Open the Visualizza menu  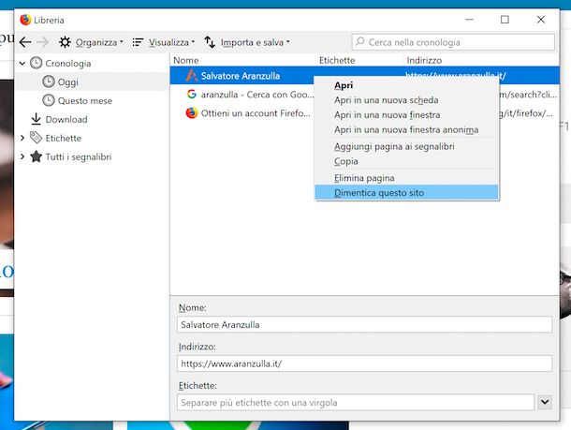coord(164,42)
